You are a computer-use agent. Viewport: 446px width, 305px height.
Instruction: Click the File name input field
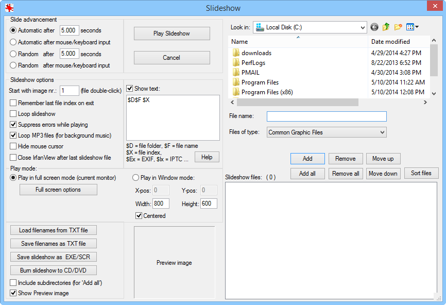pyautogui.click(x=327, y=116)
